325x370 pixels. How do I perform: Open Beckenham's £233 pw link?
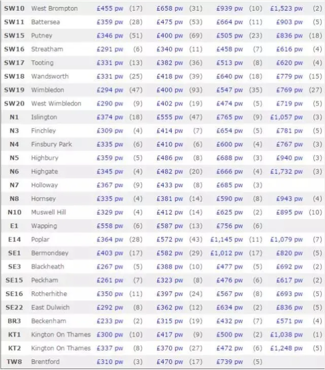pyautogui.click(x=110, y=321)
